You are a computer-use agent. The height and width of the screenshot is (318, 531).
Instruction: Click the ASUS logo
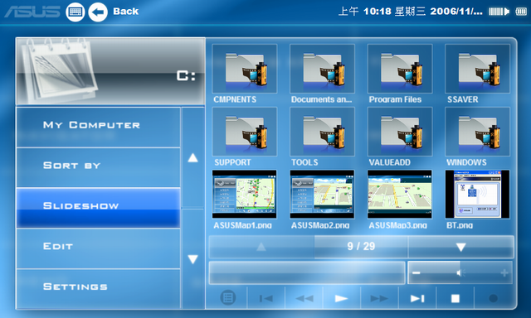tap(32, 12)
